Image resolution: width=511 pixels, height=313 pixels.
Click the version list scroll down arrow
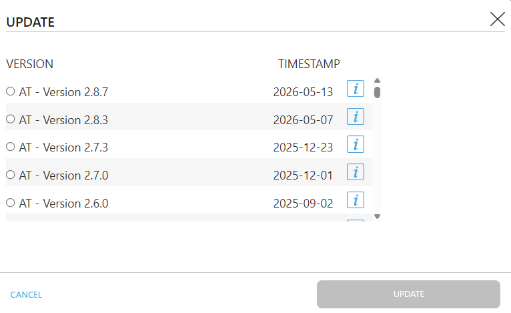tap(377, 216)
